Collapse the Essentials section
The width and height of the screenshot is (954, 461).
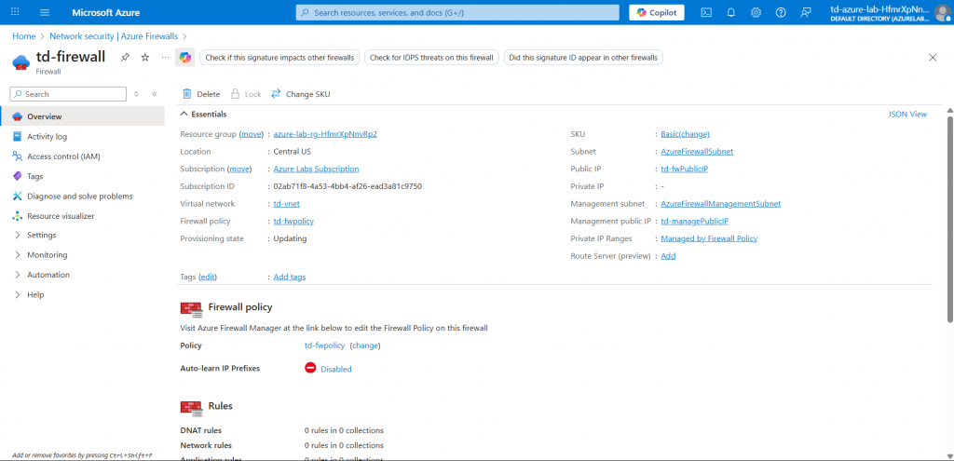click(x=184, y=114)
